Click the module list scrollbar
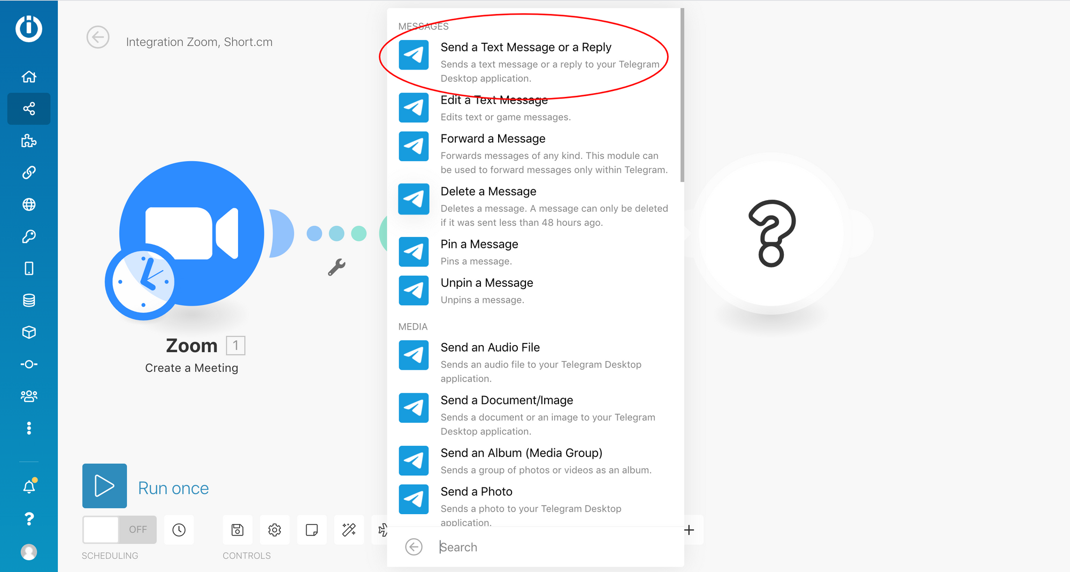 (682, 95)
